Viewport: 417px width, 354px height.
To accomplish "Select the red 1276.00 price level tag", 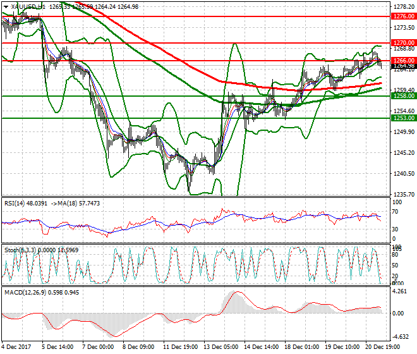I will (404, 16).
